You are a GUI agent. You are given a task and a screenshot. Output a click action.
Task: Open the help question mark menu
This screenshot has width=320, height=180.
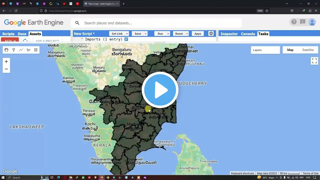(294, 22)
